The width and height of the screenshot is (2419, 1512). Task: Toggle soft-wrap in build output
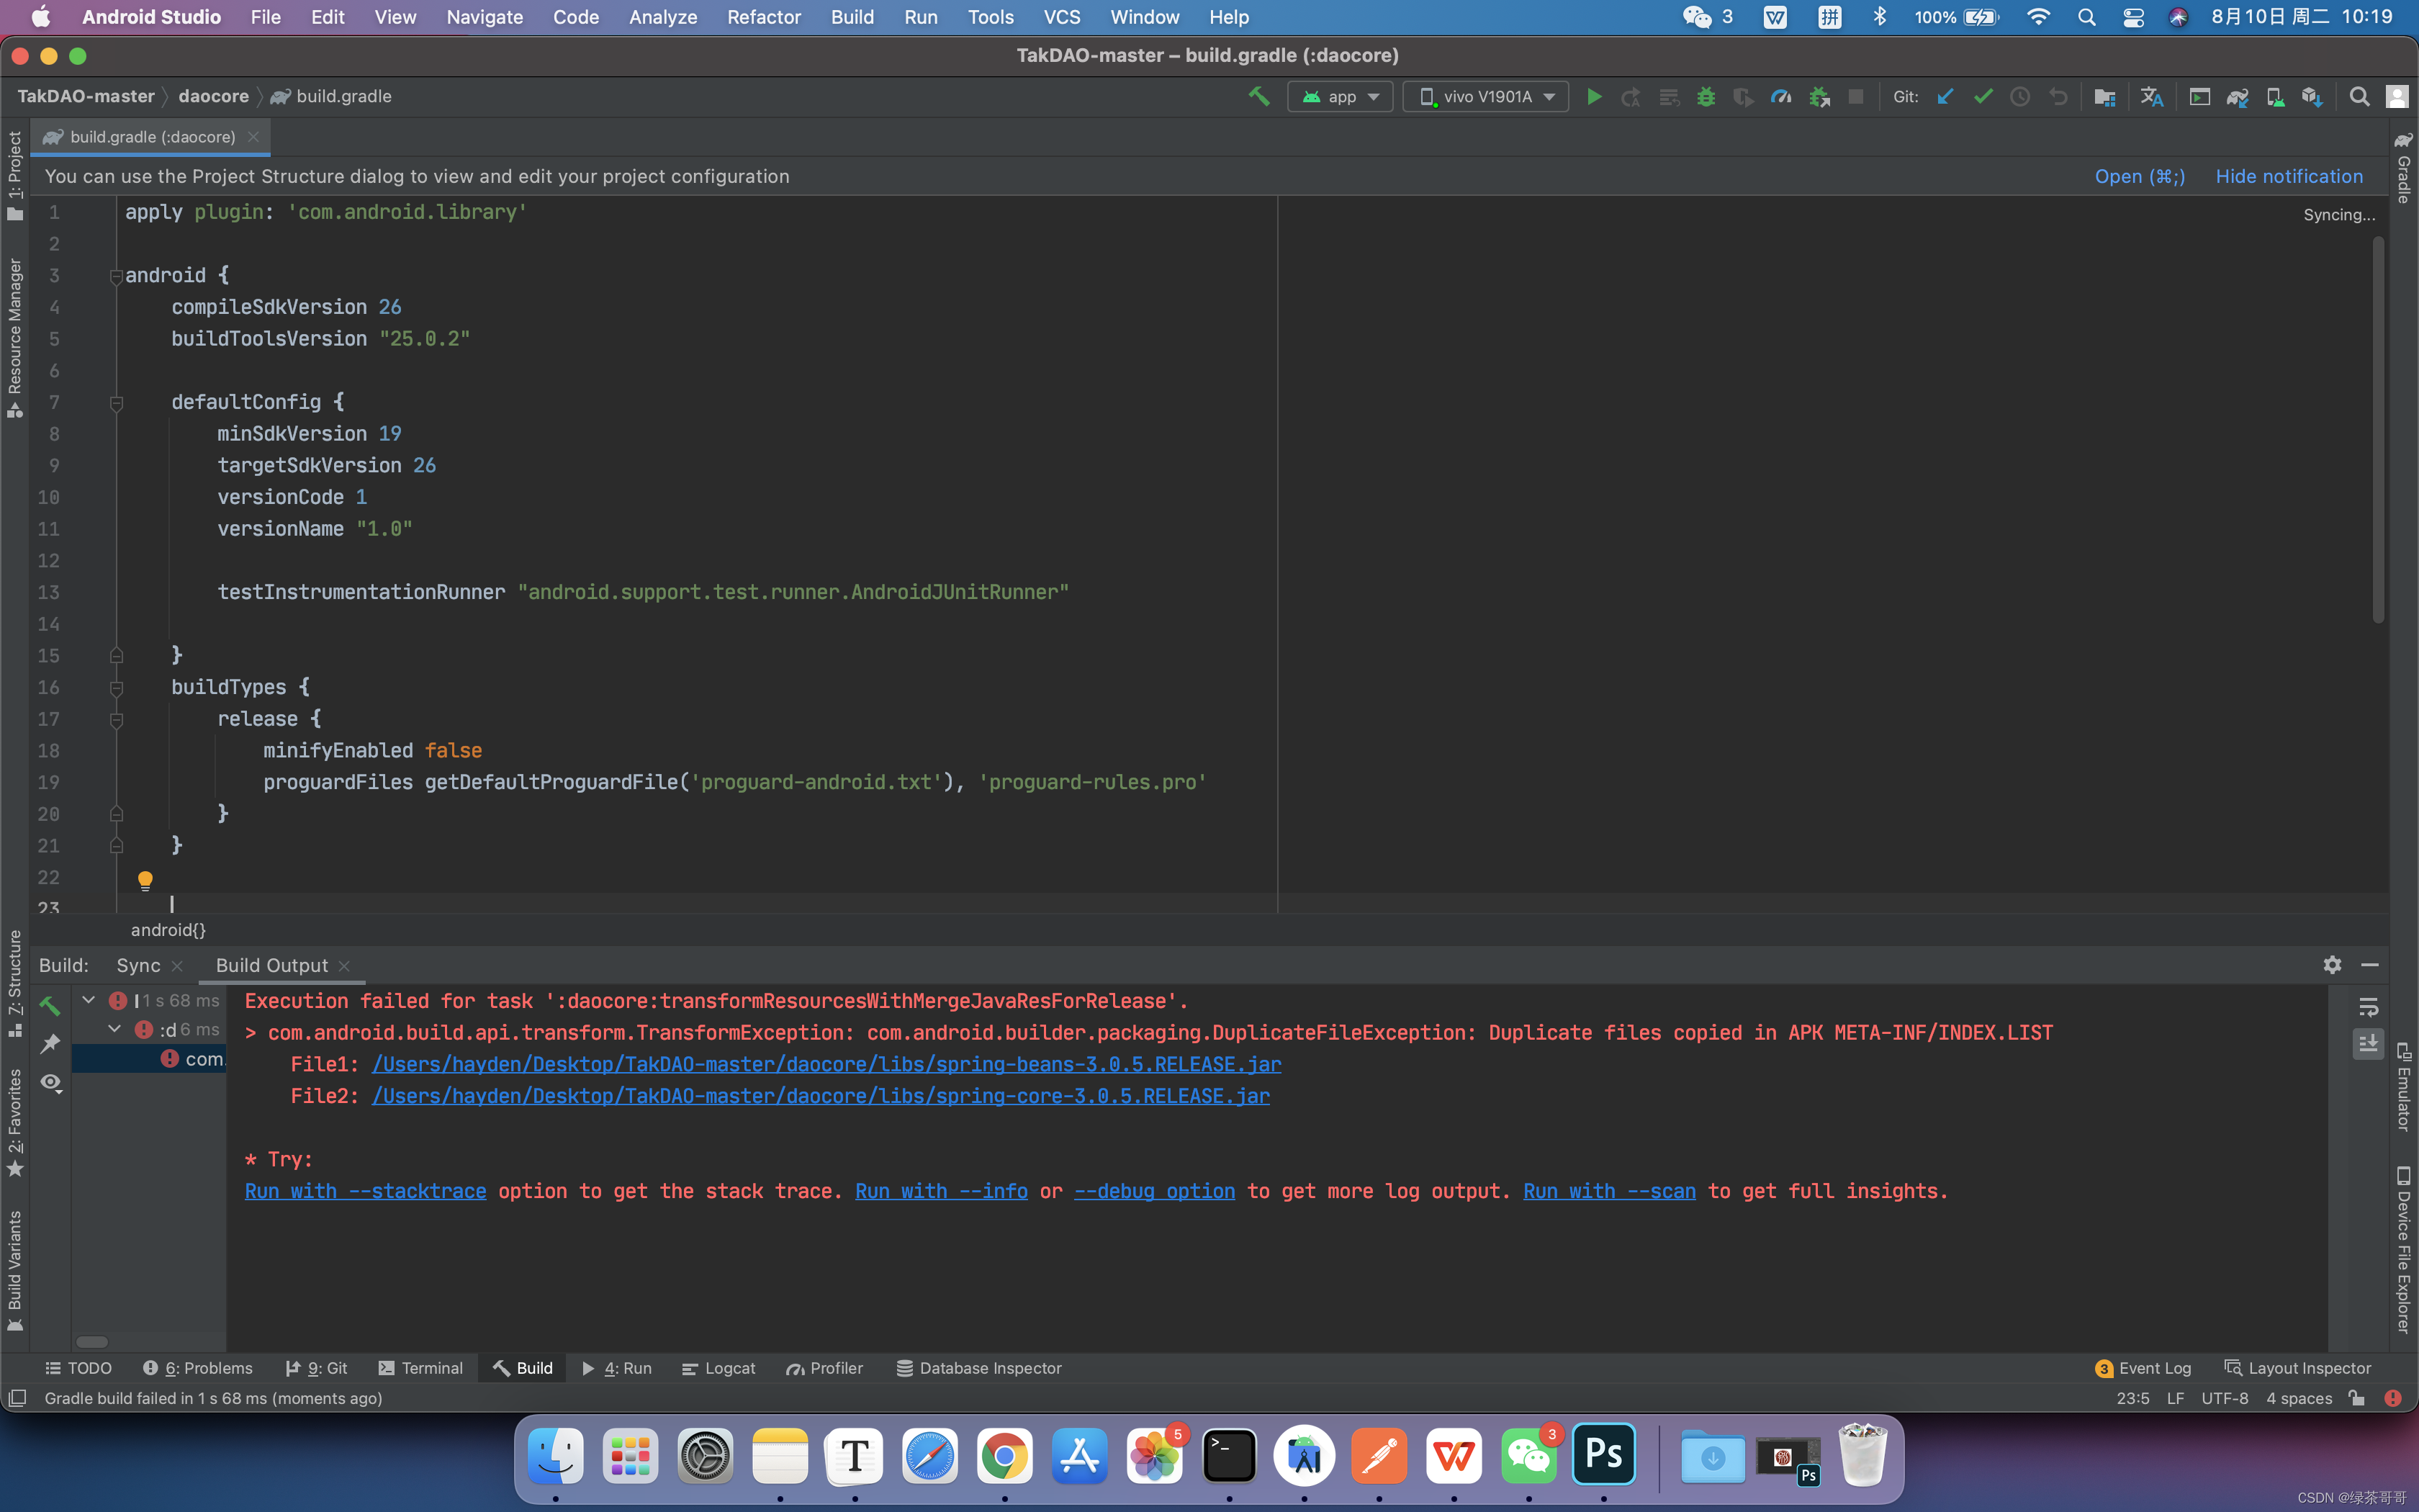click(2368, 1007)
